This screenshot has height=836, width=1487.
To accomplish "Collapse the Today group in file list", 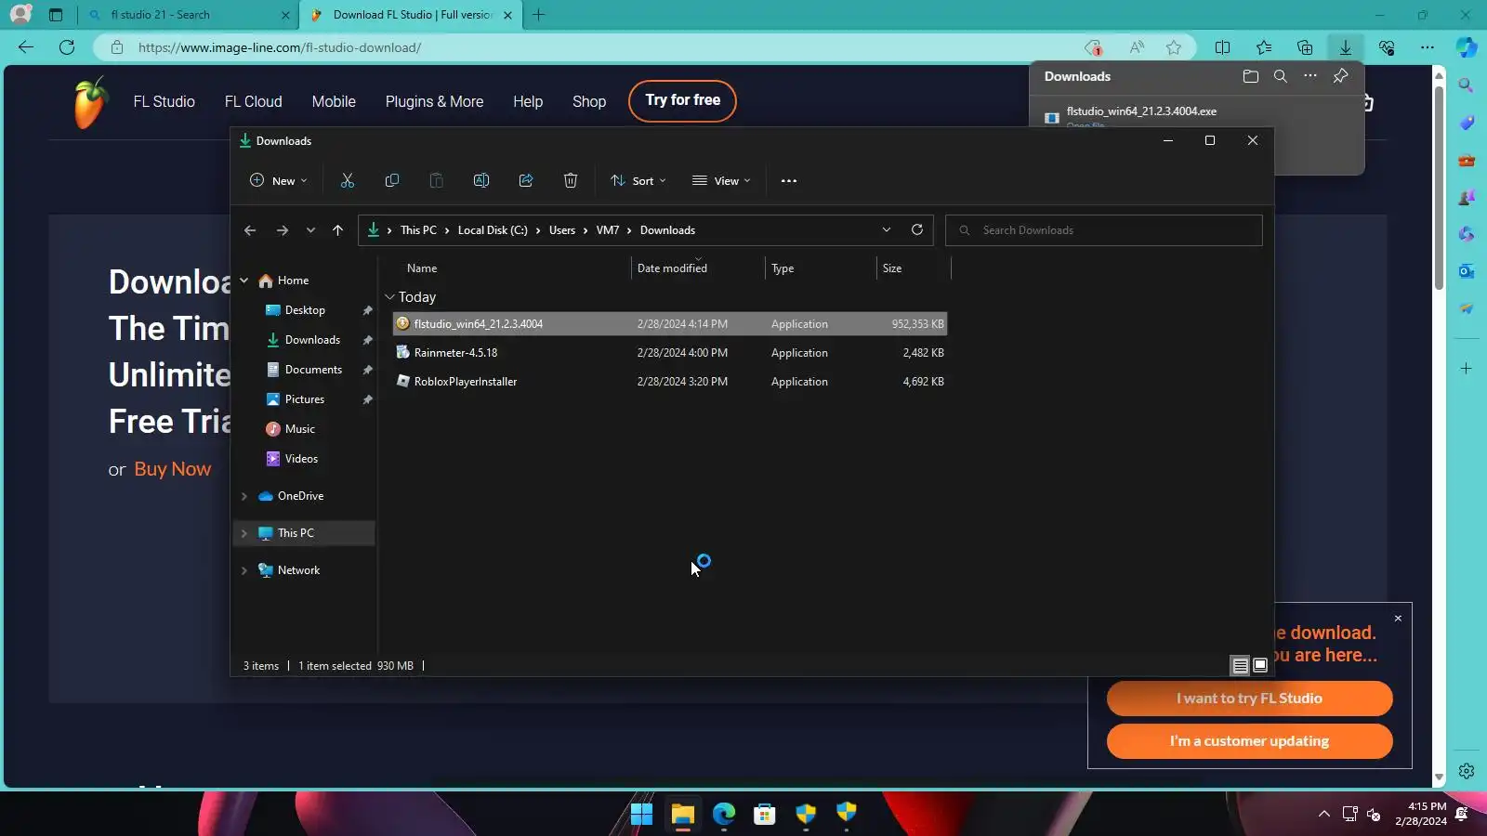I will click(x=390, y=297).
